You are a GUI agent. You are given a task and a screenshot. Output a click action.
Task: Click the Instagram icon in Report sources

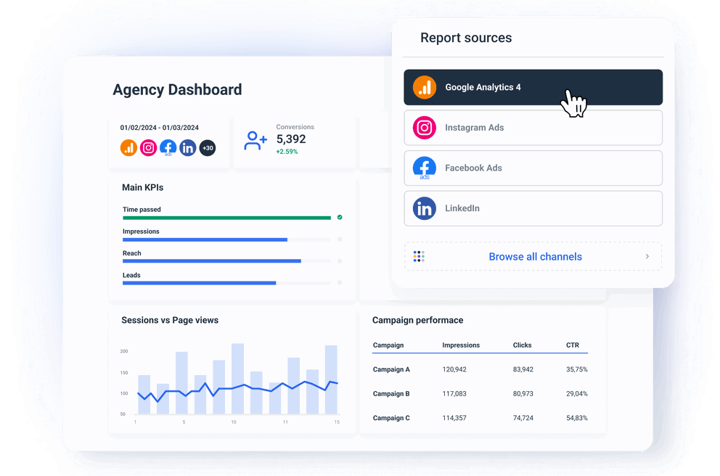[425, 128]
